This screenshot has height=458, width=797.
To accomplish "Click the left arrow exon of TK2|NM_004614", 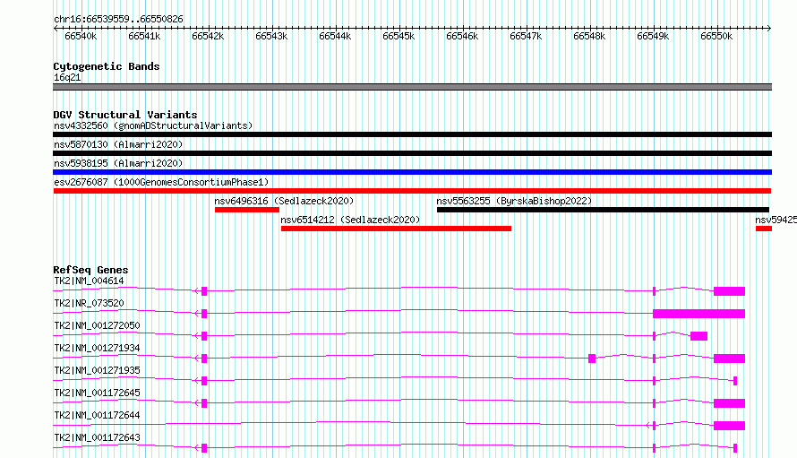I will coord(204,291).
